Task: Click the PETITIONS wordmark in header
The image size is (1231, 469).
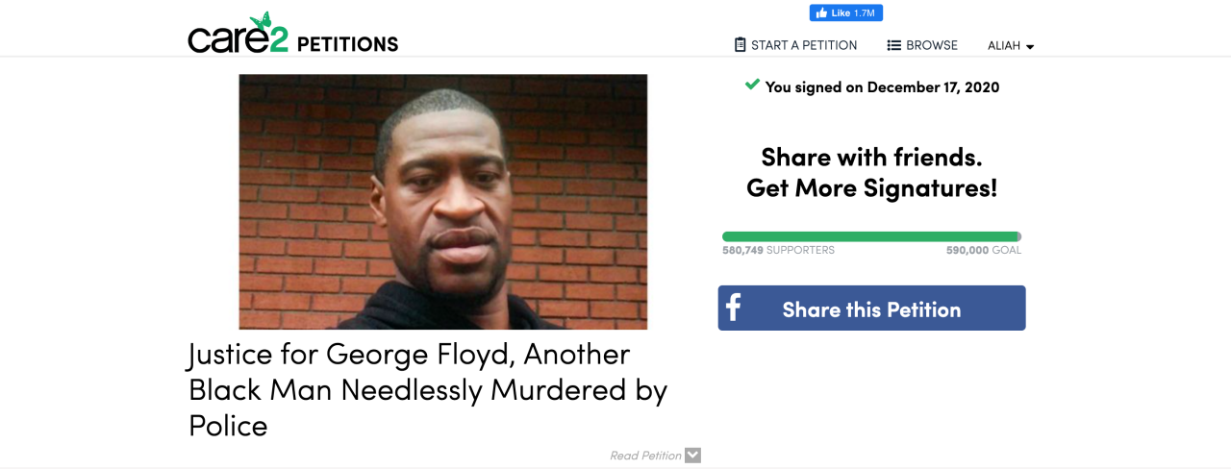Action: coord(347,44)
